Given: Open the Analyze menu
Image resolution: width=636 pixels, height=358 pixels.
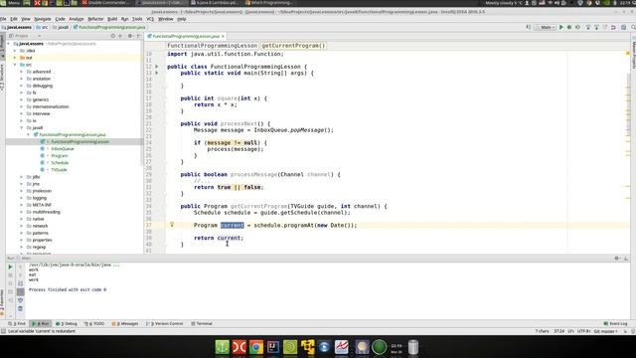Looking at the screenshot, I should [76, 19].
